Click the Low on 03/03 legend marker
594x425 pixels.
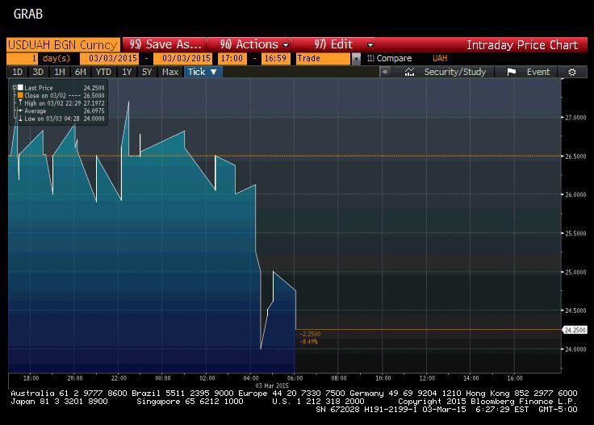(x=20, y=119)
